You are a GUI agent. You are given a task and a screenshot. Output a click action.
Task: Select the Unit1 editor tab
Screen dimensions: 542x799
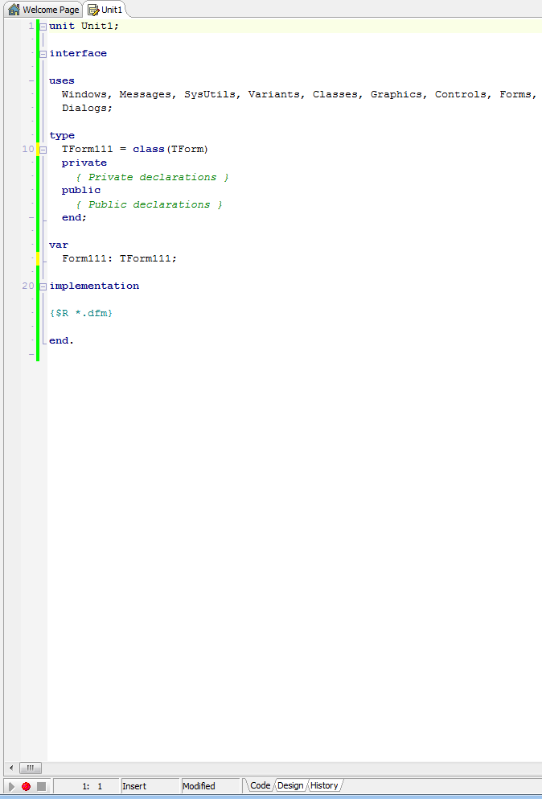105,10
